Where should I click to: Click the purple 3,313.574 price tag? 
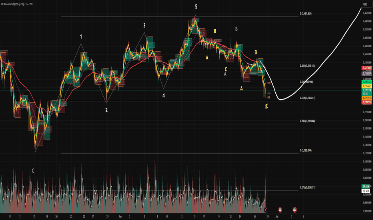(367, 74)
